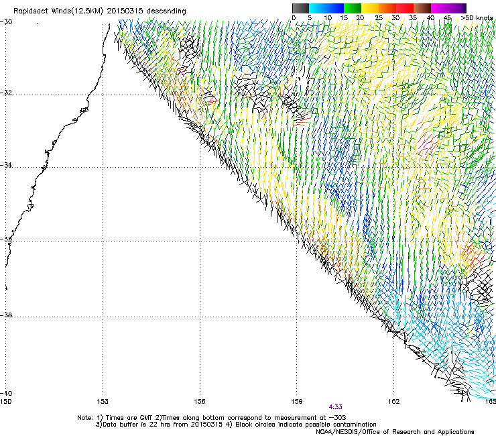The image size is (496, 436).
Task: Click the yellow 20-25 knots legend swatch
Action: tap(370, 8)
